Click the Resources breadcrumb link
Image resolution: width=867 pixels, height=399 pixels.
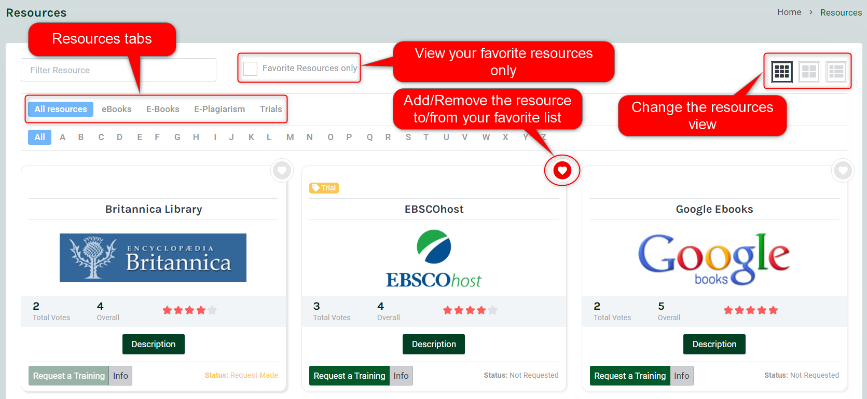841,12
